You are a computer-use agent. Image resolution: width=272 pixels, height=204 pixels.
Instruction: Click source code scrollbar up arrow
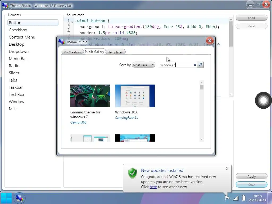click(x=231, y=19)
